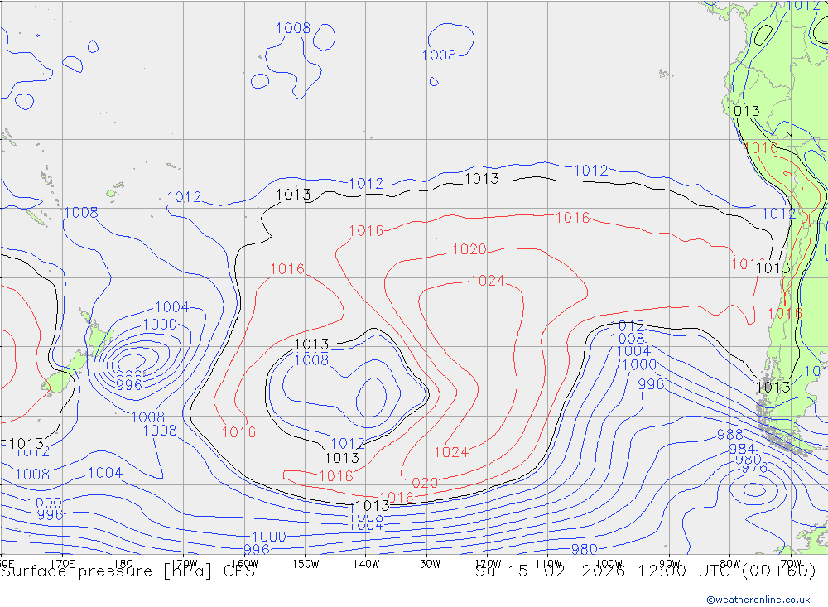
Task: Click the 170E longitude label
Action: click(x=62, y=564)
